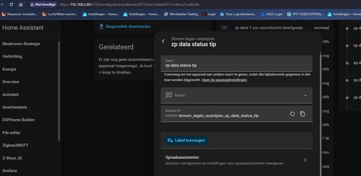The image size is (361, 176).
Task: Go to Energie dashboard
Action: (9, 69)
